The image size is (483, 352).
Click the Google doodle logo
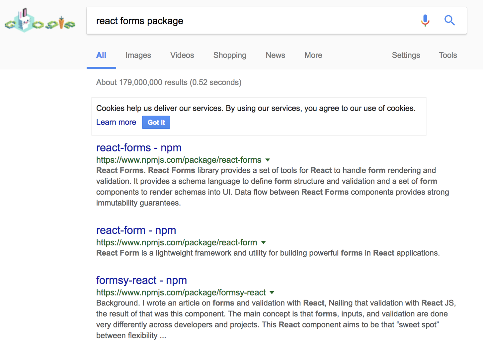pos(40,20)
